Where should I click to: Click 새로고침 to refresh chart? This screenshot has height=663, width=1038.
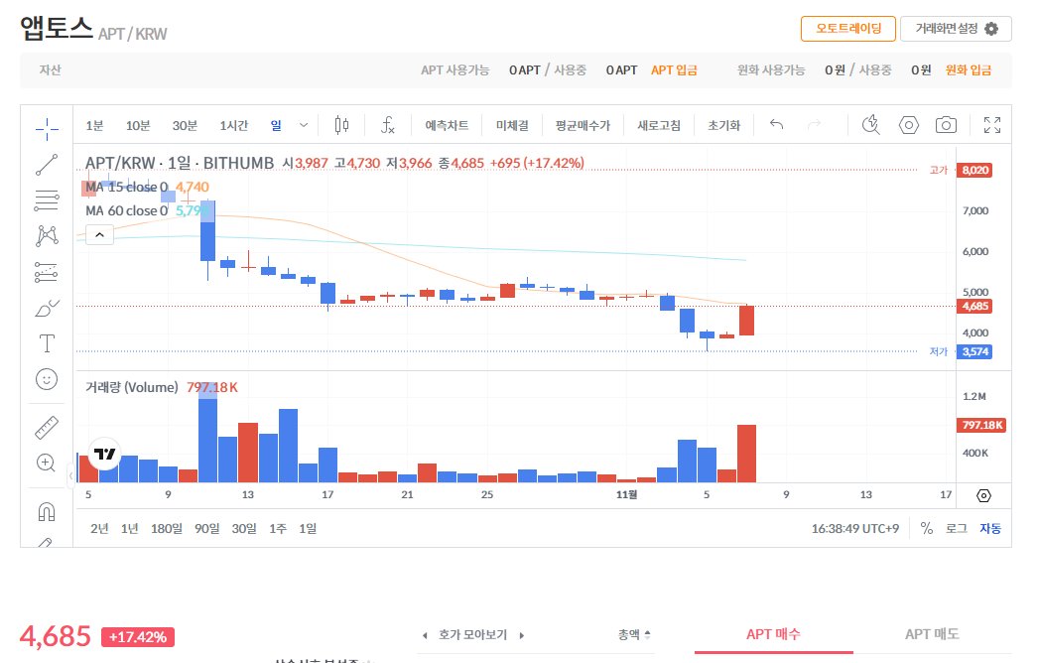point(659,125)
